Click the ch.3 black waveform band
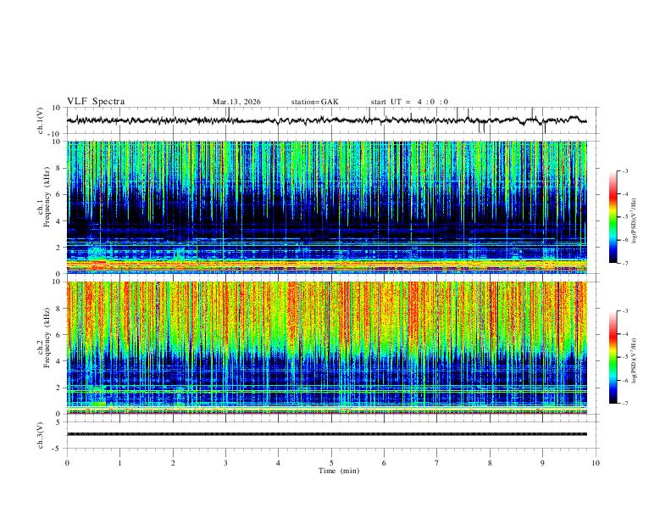671x519 pixels. 327,434
